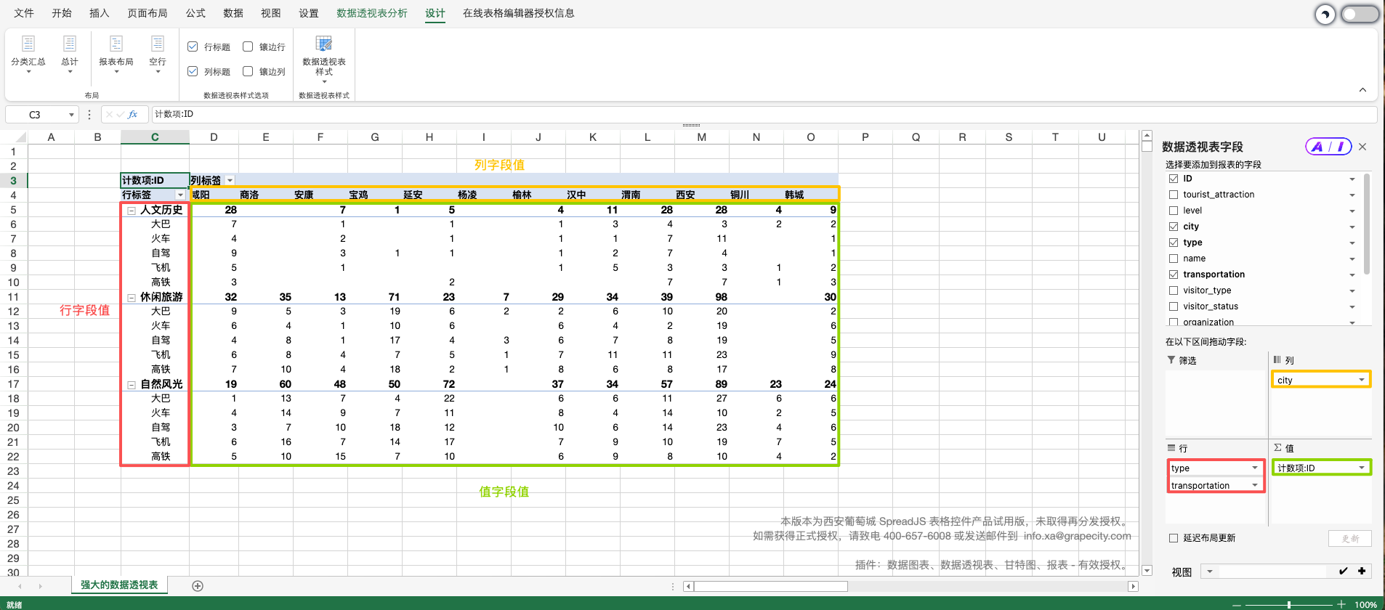Enable the 镶边行 checkbox

coord(248,46)
